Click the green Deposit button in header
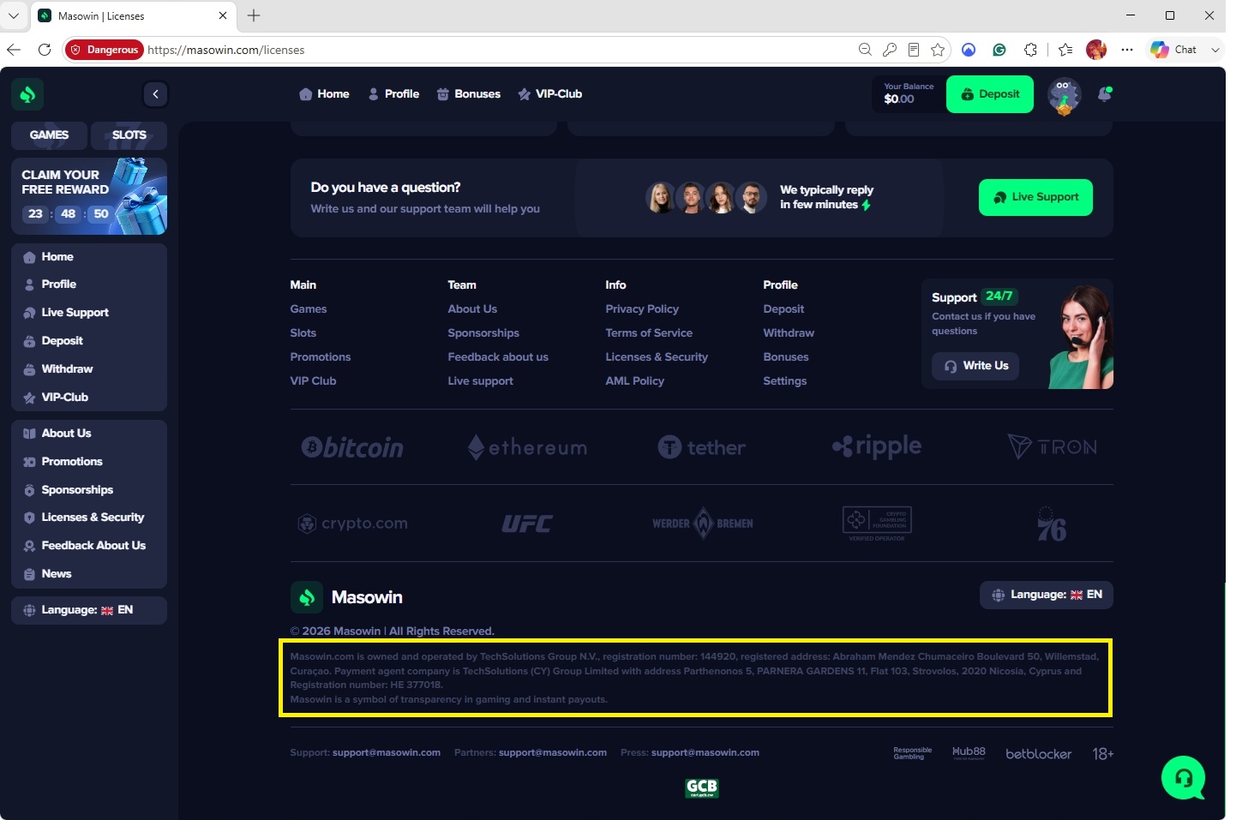The height and width of the screenshot is (820, 1236). (990, 94)
